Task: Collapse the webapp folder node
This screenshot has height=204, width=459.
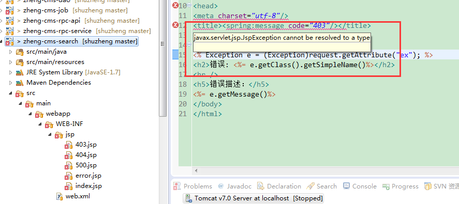Action: [x=30, y=114]
